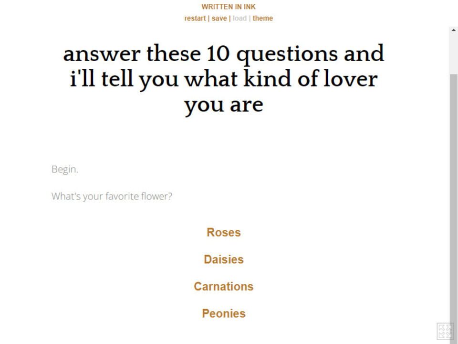The height and width of the screenshot is (344, 458).
Task: Save your story progress
Action: coord(219,18)
